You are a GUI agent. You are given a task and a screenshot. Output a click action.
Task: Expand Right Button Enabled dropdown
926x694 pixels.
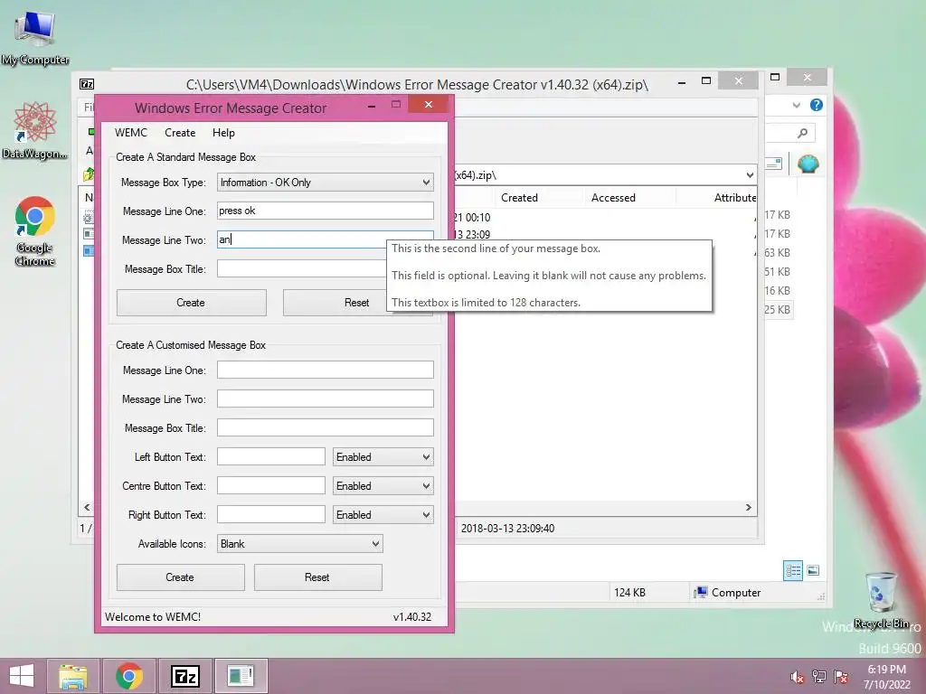click(383, 514)
